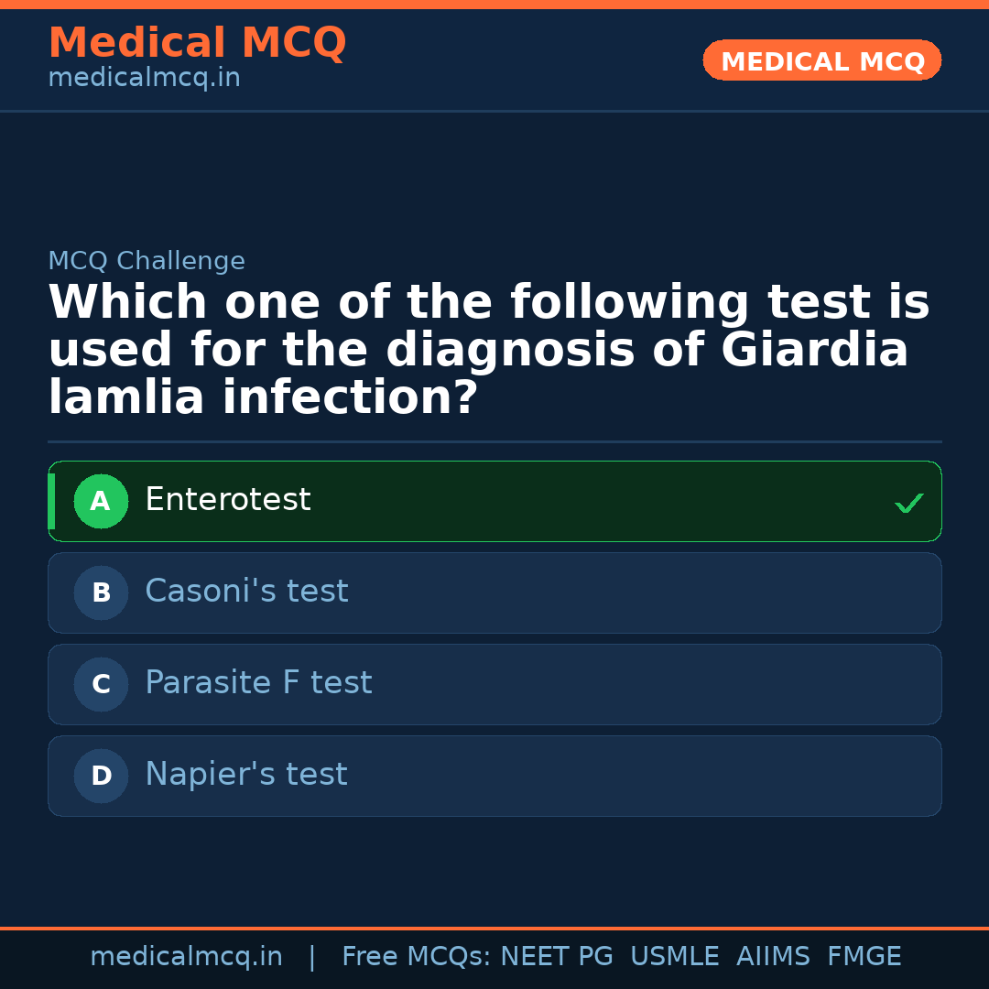
Task: Open the medicalmcq.in link in the footer
Action: click(186, 957)
